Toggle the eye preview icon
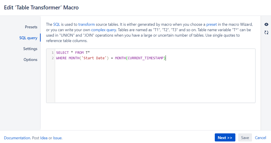 click(266, 24)
